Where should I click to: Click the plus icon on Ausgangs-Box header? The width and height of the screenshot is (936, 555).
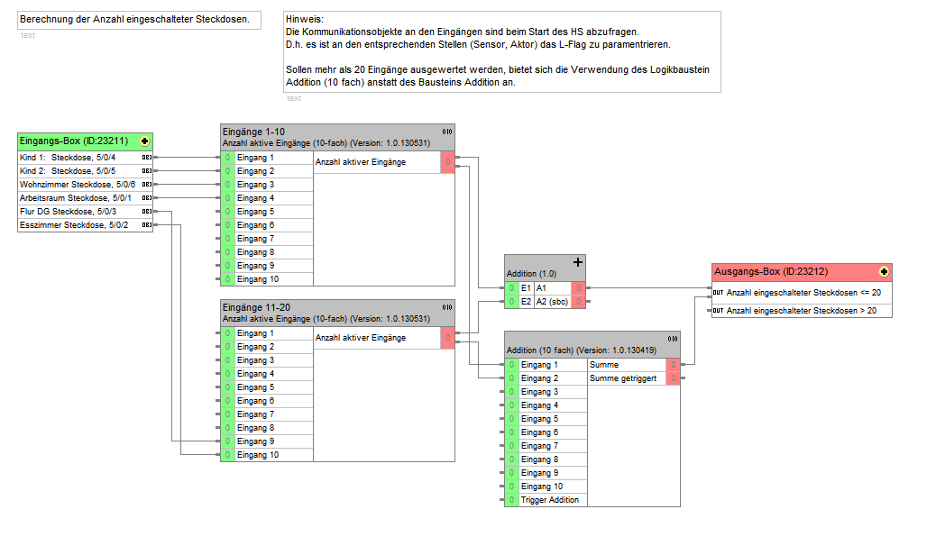click(x=884, y=272)
